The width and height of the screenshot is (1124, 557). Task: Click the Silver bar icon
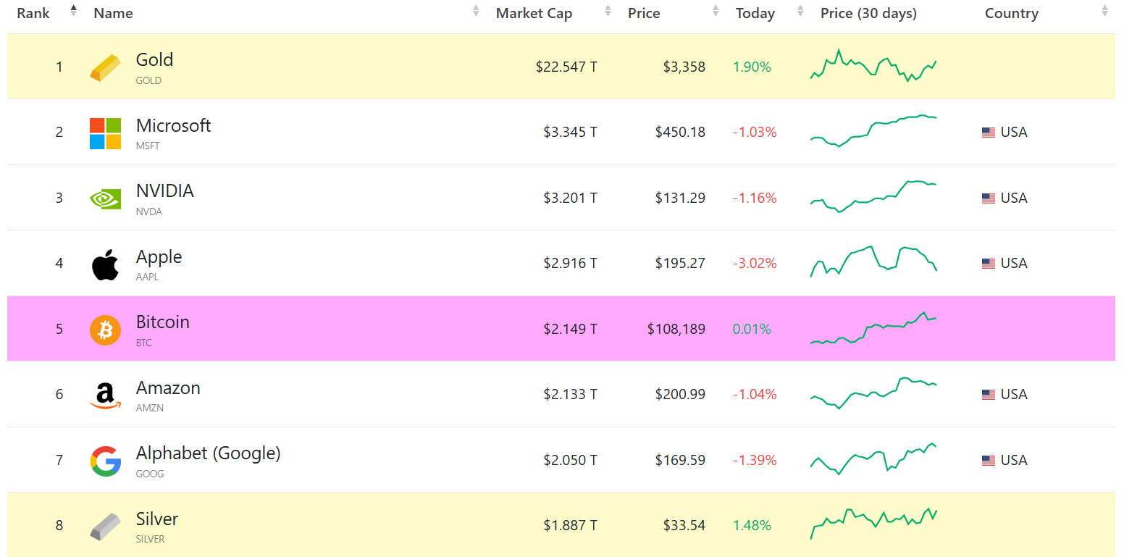105,526
